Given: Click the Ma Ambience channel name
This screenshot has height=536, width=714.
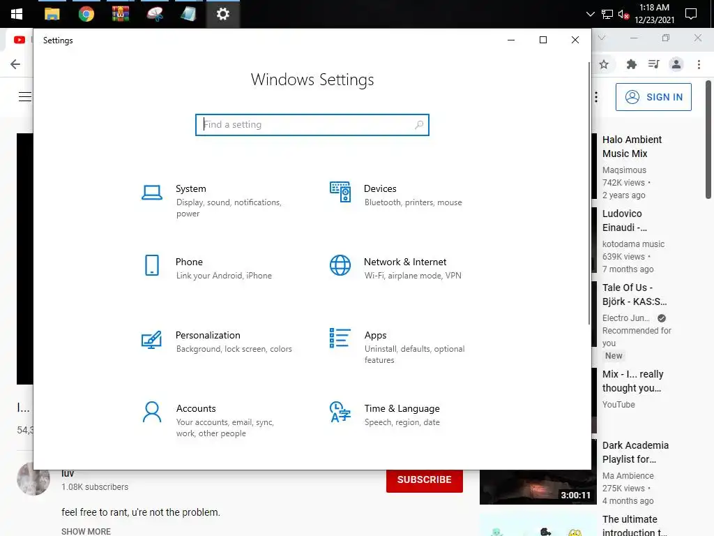Looking at the screenshot, I should (628, 475).
